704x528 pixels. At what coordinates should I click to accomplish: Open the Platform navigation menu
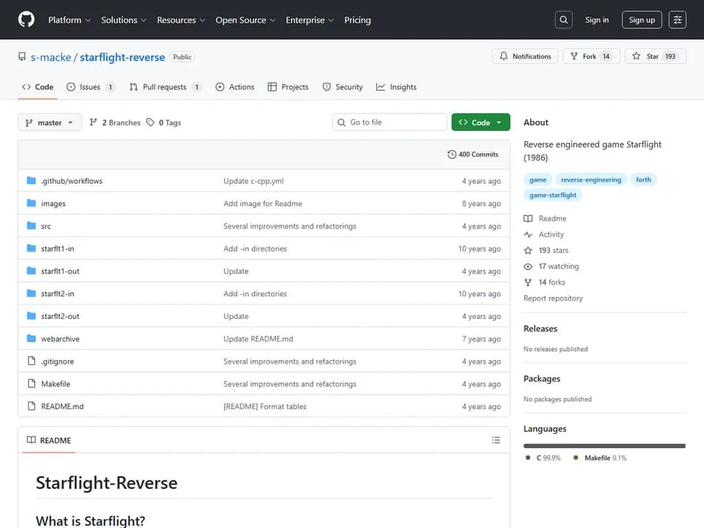coord(69,20)
